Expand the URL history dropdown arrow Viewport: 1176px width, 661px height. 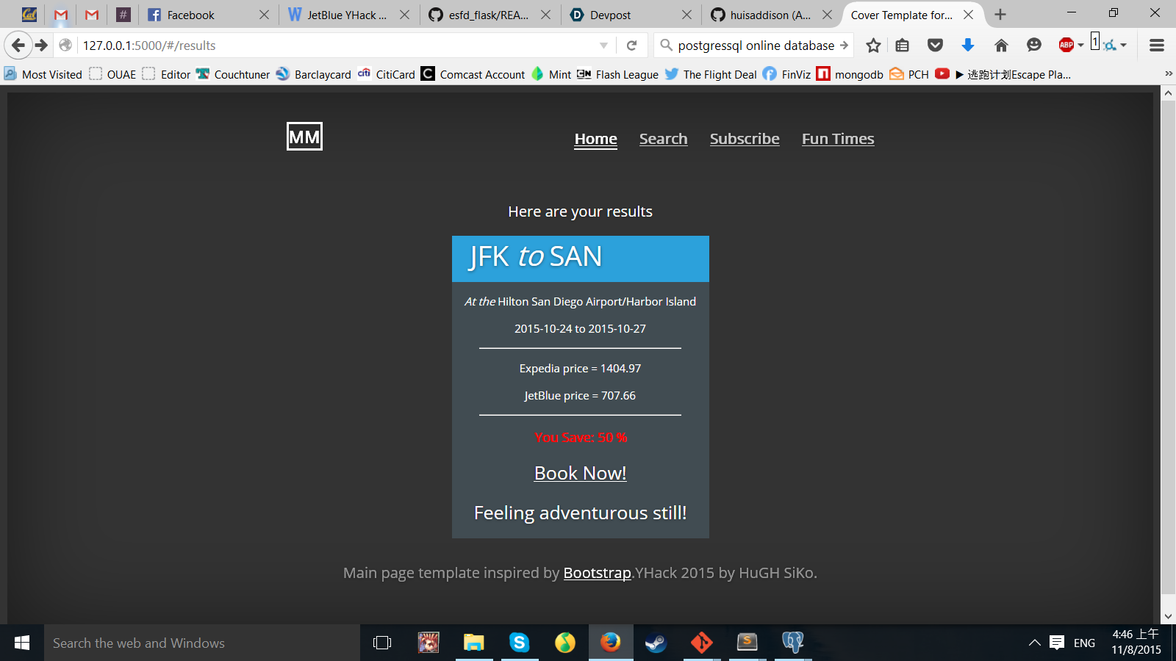tap(603, 46)
